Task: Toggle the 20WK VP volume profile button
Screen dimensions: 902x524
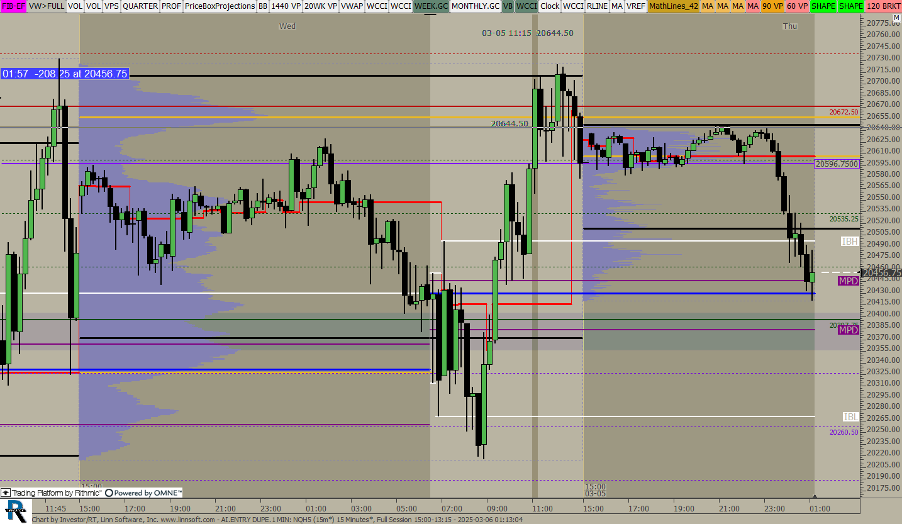Action: point(321,6)
